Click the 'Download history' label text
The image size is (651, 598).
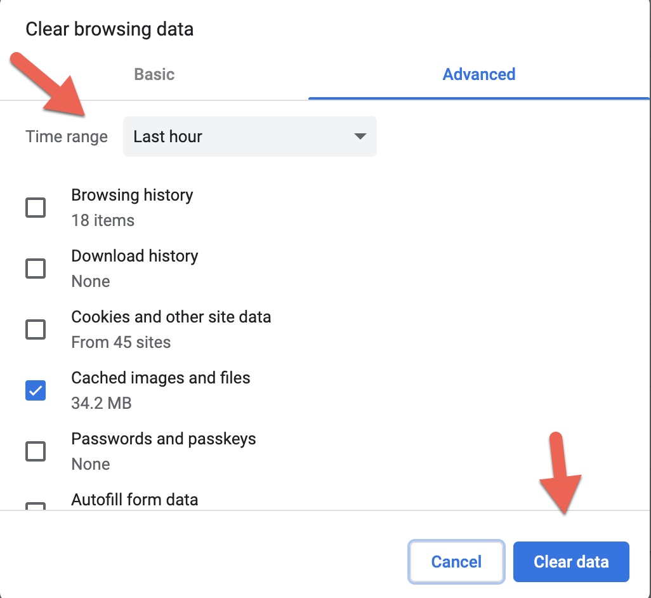tap(135, 256)
